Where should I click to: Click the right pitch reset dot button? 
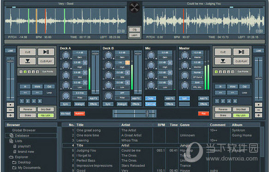pyautogui.click(x=258, y=105)
